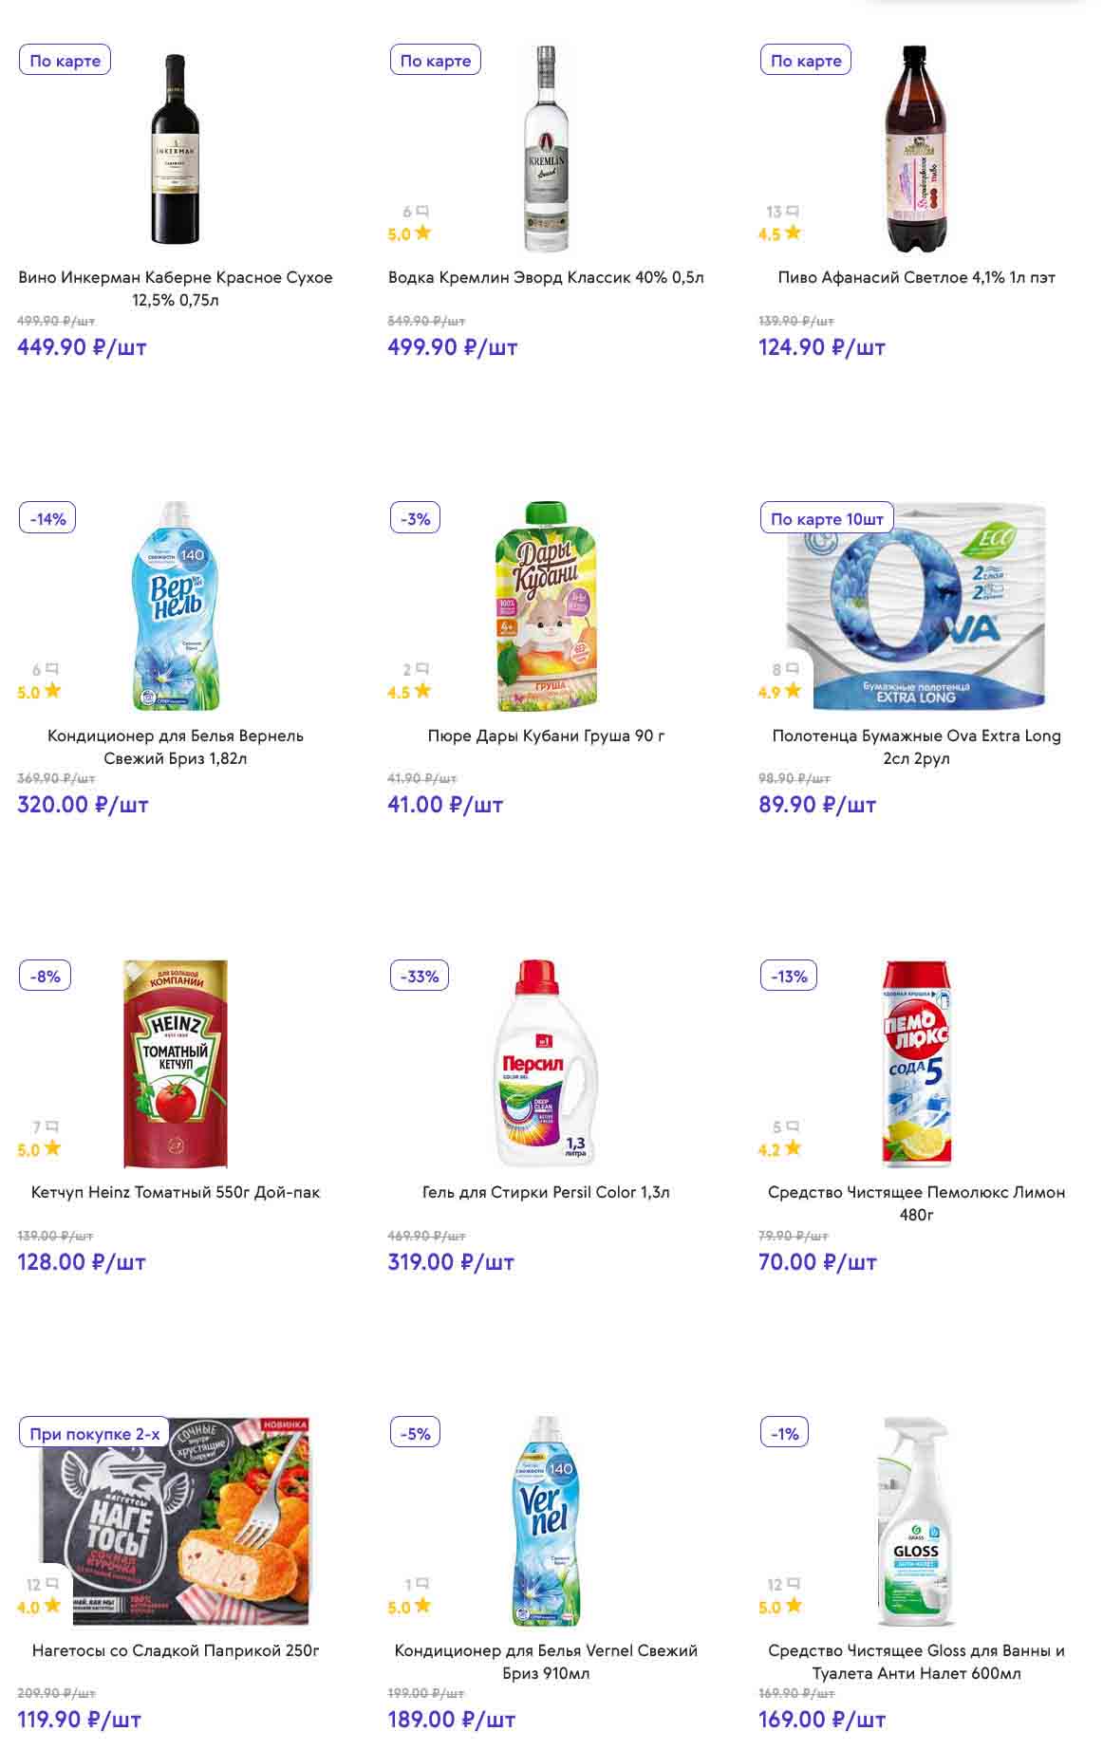Open the Inkerman Cabernet wine bottle image
This screenshot has width=1103, height=1750.
point(175,148)
